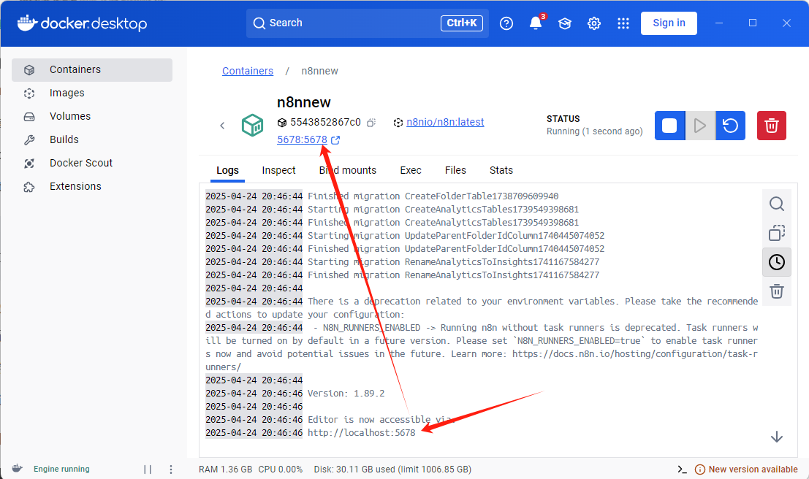
Task: Toggle log timestamps clock icon
Action: (x=777, y=262)
